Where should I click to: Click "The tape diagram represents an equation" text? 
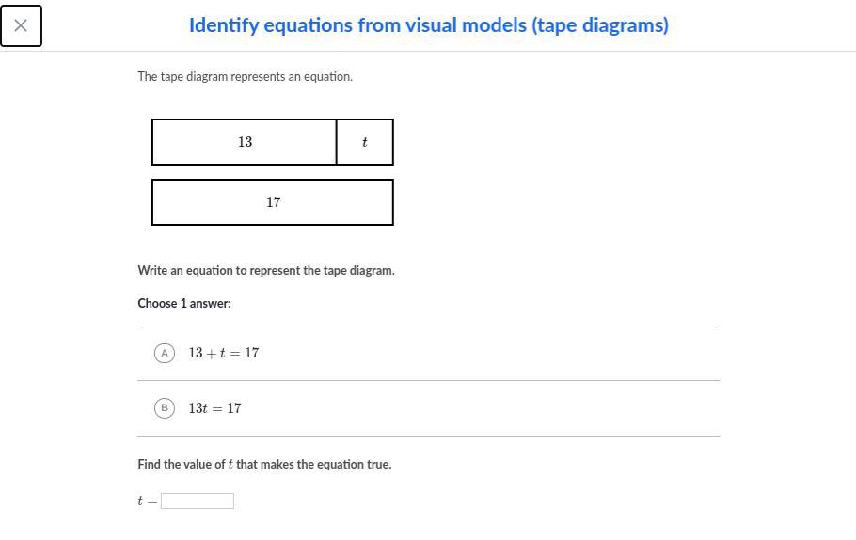coord(245,77)
